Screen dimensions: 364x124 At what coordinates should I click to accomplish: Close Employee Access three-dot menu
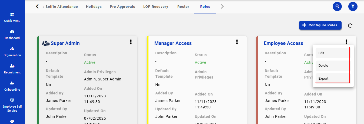(346, 42)
